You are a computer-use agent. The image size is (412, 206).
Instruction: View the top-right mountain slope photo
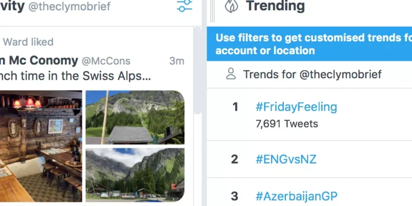pos(134,117)
